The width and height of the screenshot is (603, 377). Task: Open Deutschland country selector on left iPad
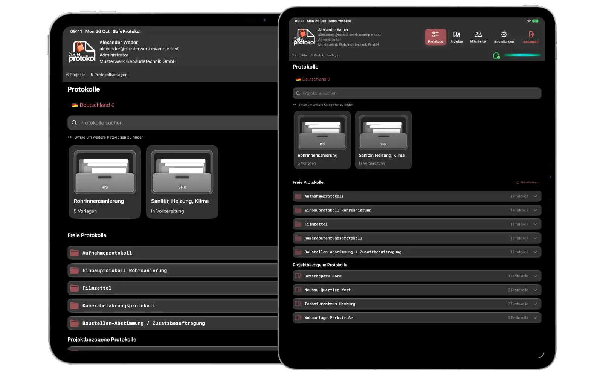click(x=93, y=105)
